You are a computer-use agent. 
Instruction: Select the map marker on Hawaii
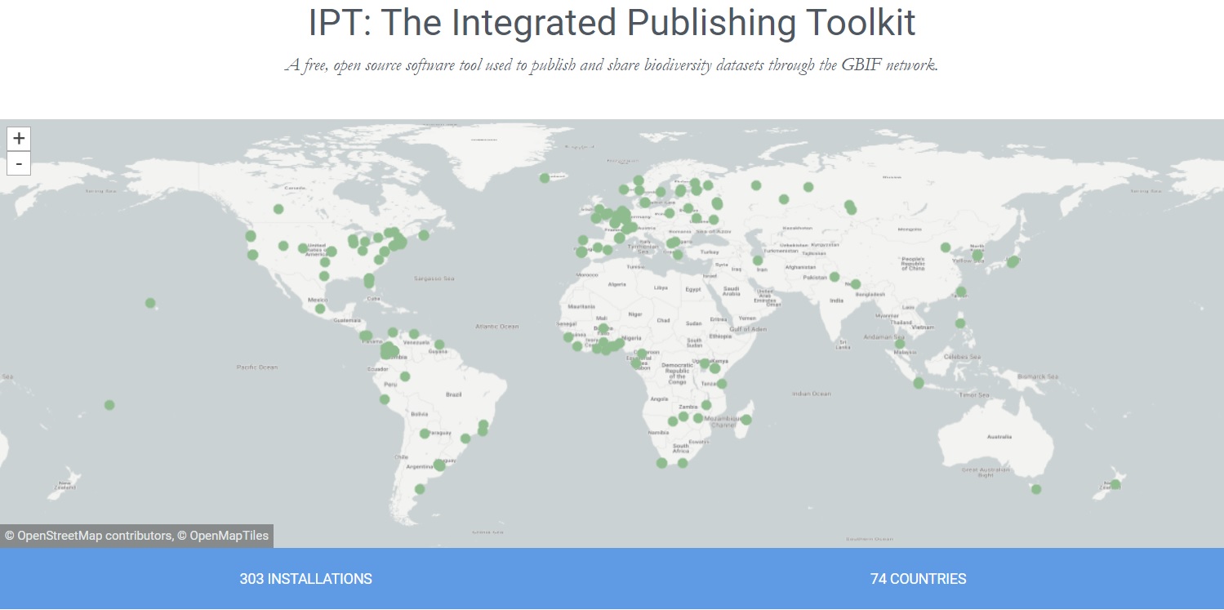click(150, 303)
